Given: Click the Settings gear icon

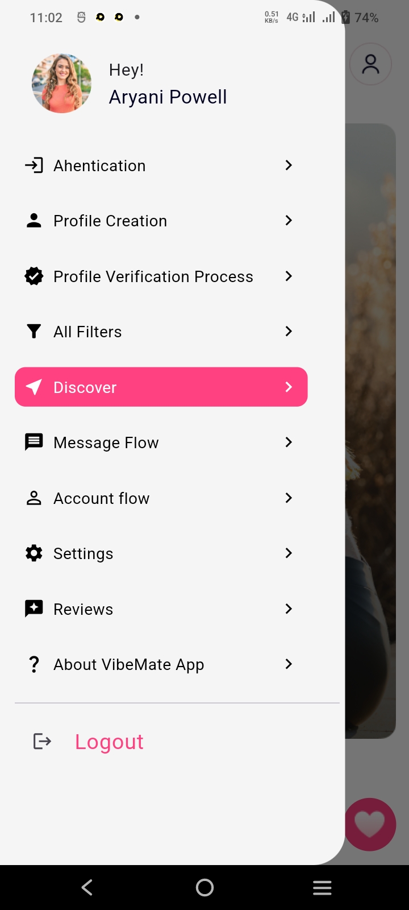Looking at the screenshot, I should tap(34, 553).
